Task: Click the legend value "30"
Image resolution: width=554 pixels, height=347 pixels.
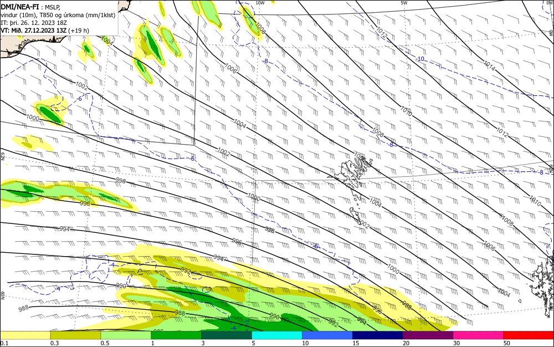Action: [x=456, y=343]
